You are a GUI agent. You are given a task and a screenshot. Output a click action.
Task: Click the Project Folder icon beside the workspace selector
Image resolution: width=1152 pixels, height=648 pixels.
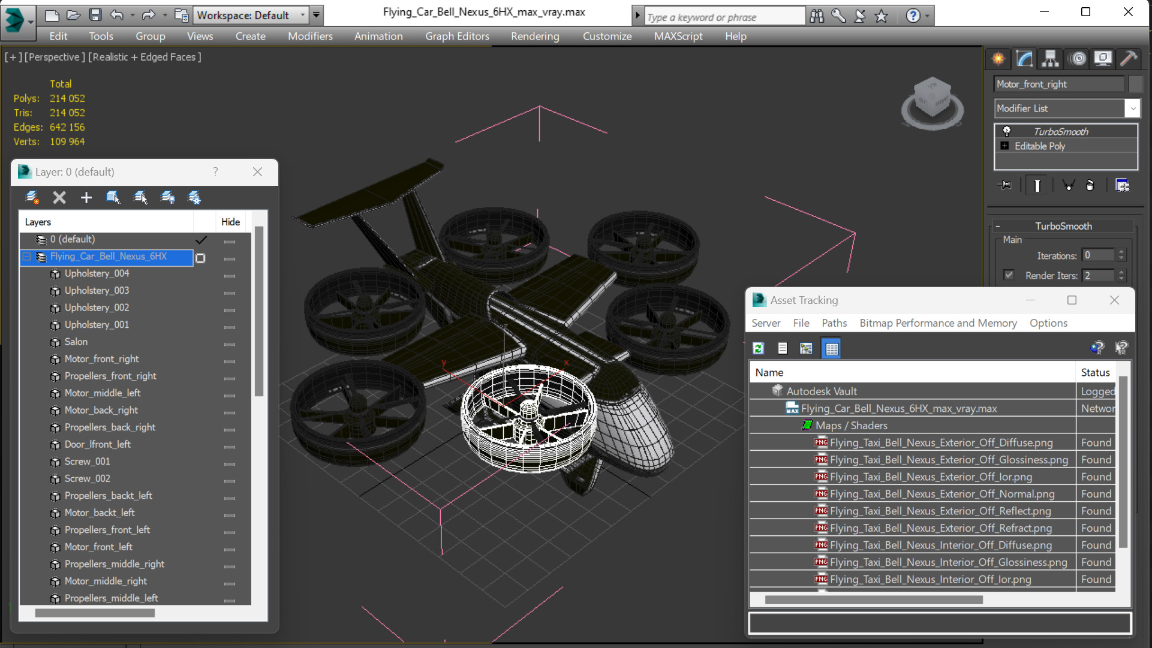click(181, 15)
